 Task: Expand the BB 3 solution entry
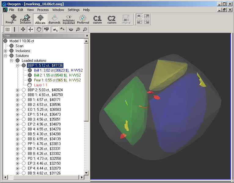[x=17, y=119]
